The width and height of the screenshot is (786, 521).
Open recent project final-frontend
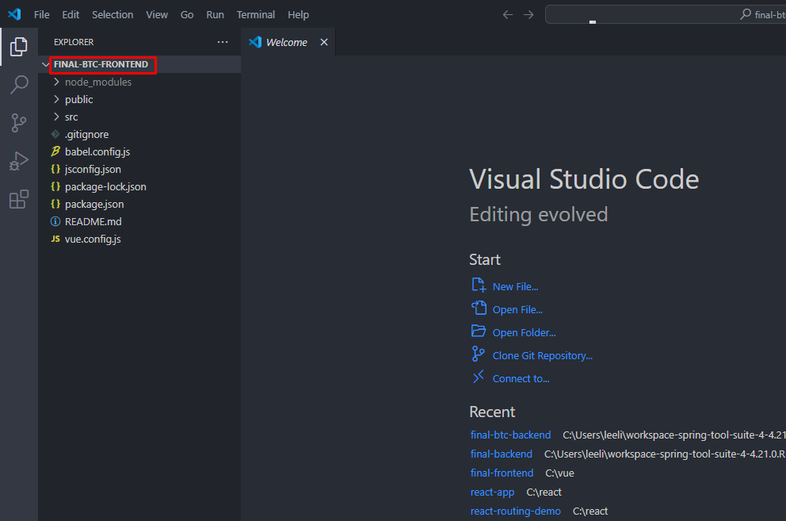[502, 473]
